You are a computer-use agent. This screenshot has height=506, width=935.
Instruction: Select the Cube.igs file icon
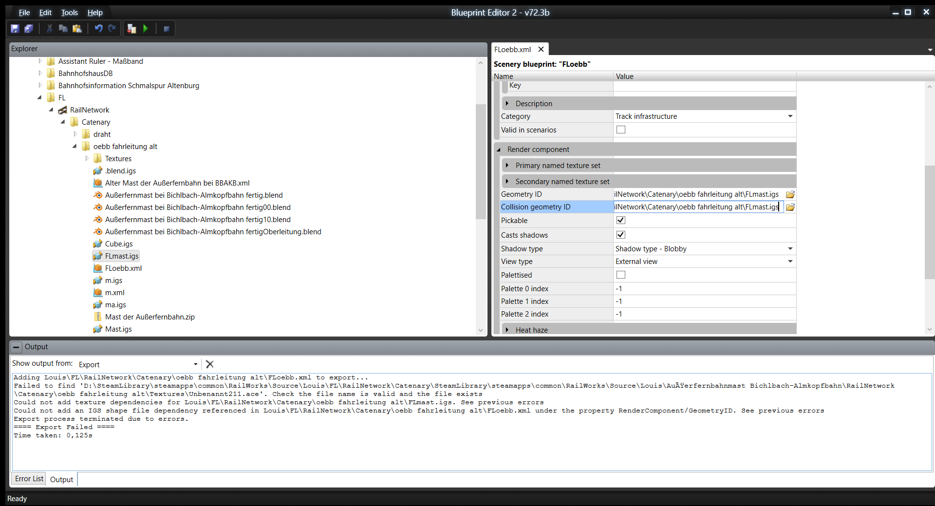pyautogui.click(x=98, y=244)
